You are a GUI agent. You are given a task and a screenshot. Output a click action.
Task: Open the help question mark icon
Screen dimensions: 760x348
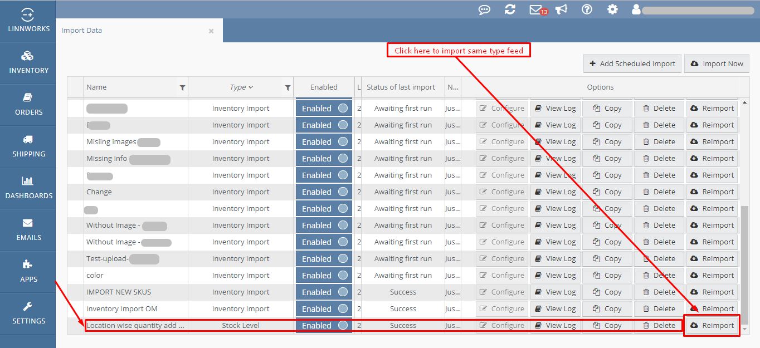pyautogui.click(x=587, y=9)
